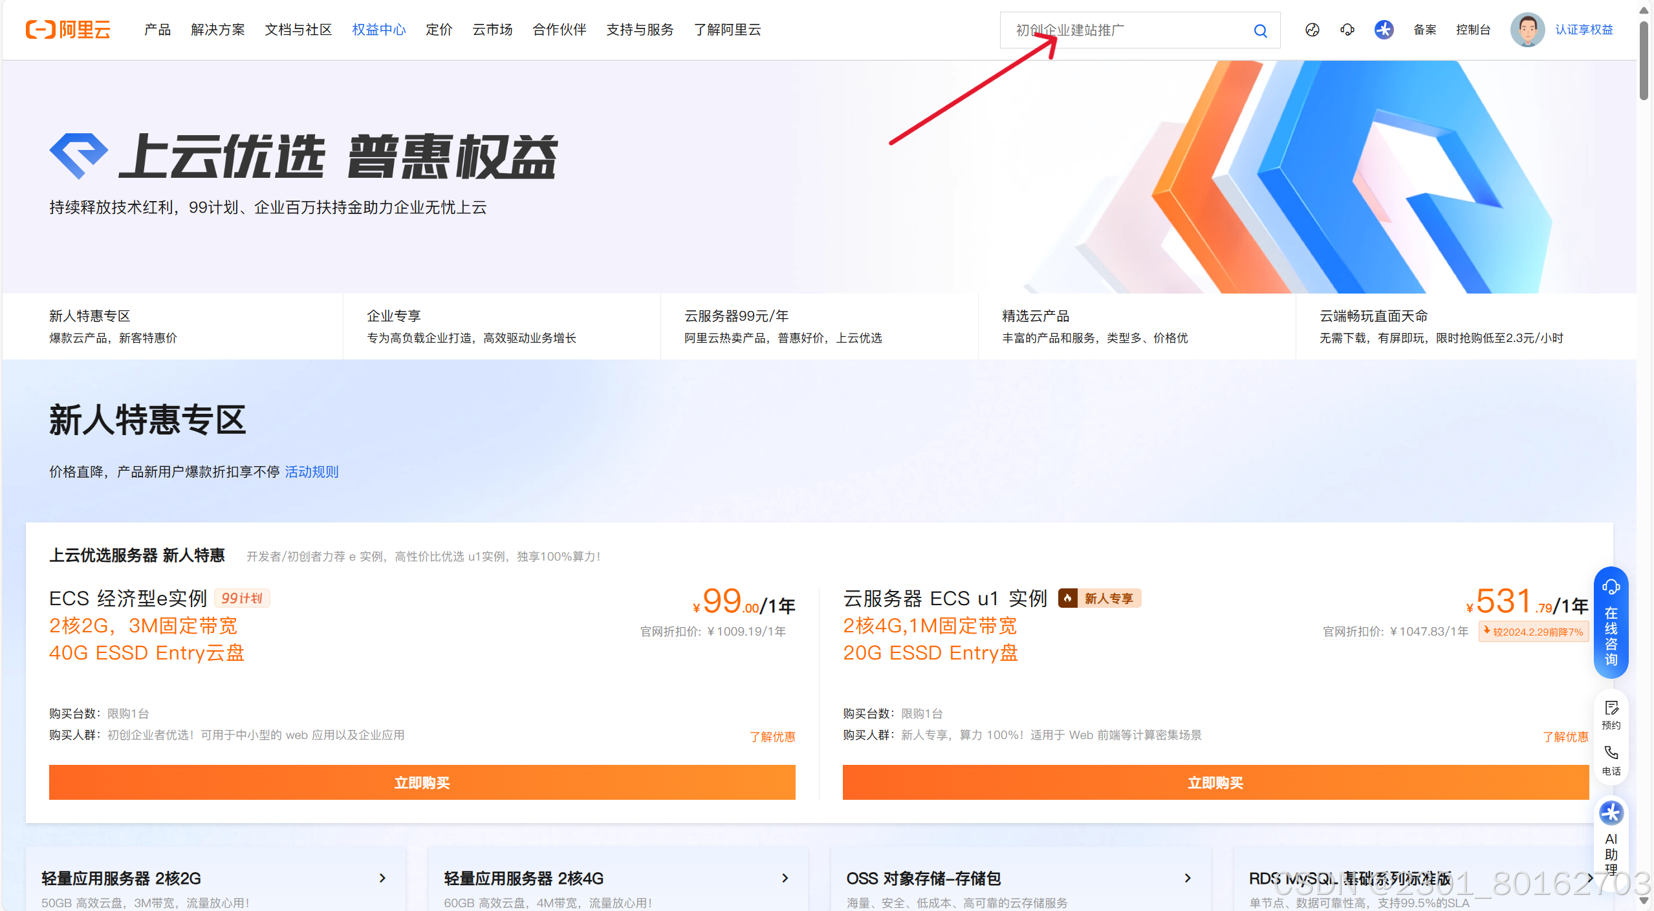This screenshot has width=1654, height=911.
Task: Expand 轻量应用服务器 2核4G card arrow
Action: click(785, 877)
